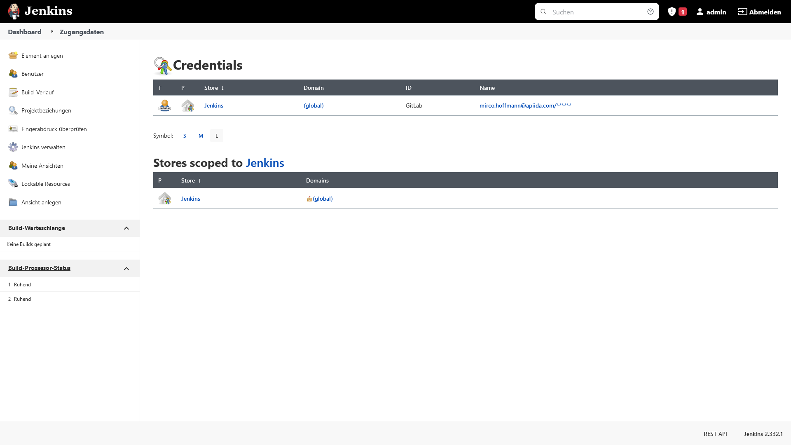Screen dimensions: 791x445
Task: Click the Fingerabdruck überprüfen icon
Action: click(13, 129)
